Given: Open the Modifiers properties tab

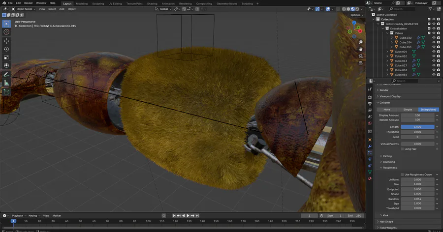Looking at the screenshot, I should [x=370, y=146].
